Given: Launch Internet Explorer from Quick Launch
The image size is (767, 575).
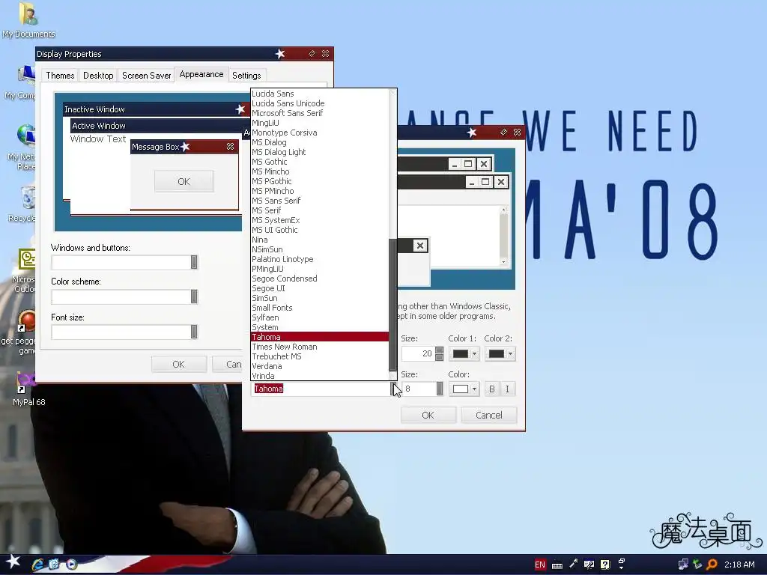Looking at the screenshot, I should coord(37,565).
